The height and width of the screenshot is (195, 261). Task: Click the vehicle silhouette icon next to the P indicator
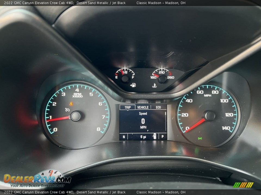click(154, 136)
